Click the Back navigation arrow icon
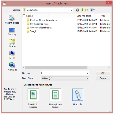This screenshot has width=114, height=115. coord(77,10)
